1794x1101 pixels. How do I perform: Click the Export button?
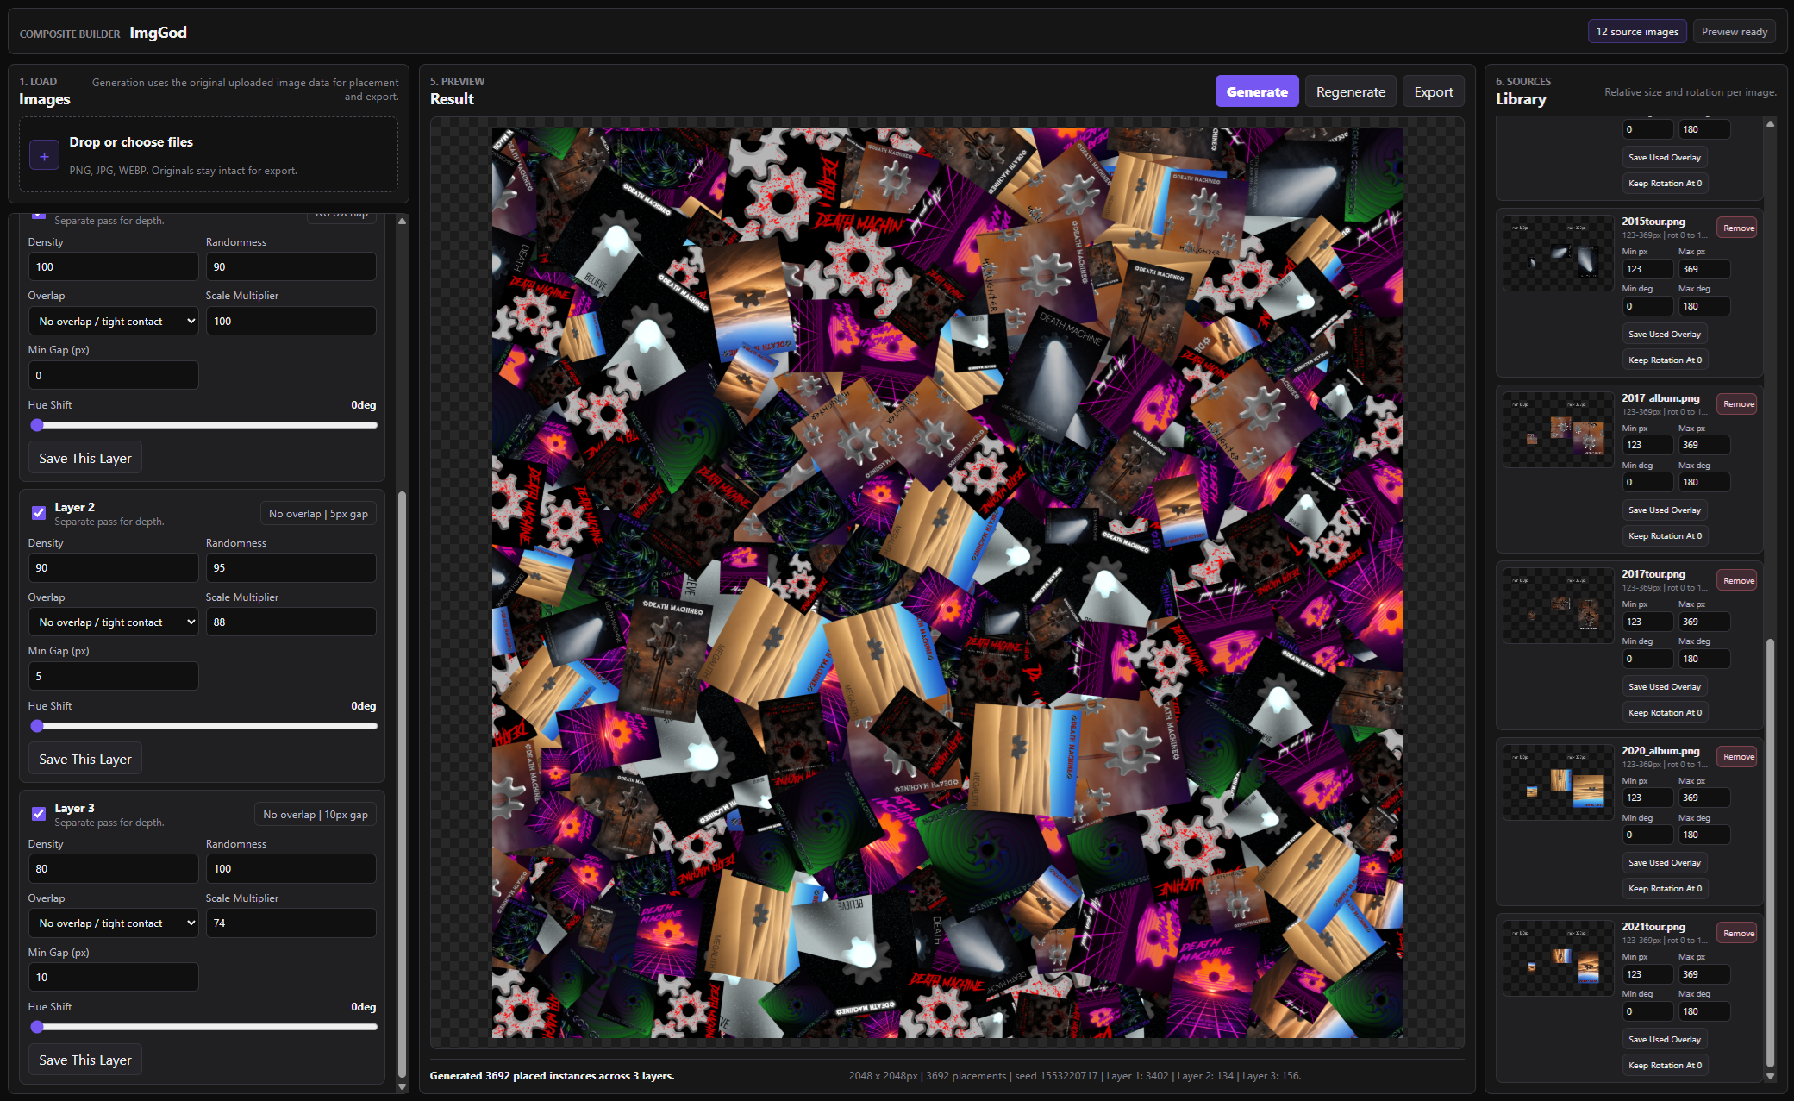(1433, 92)
